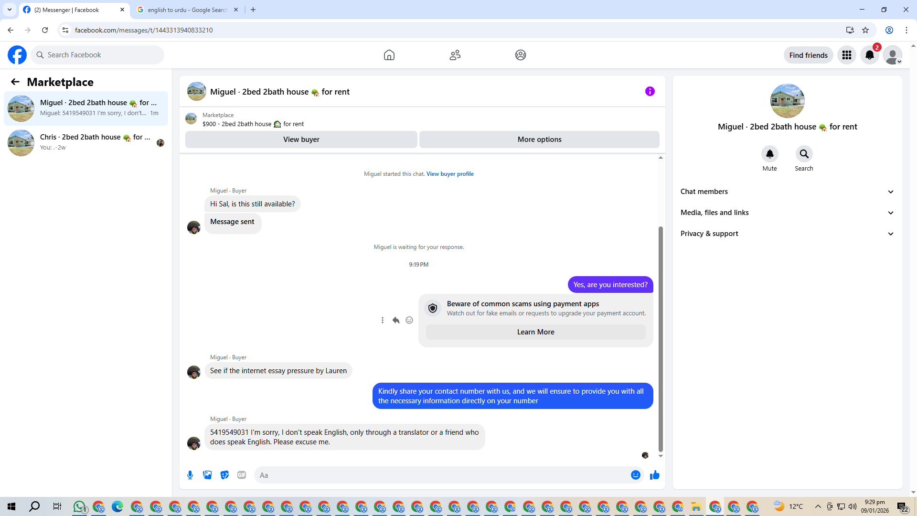Expand the Privacy & support section
The image size is (917, 516).
pyautogui.click(x=787, y=234)
